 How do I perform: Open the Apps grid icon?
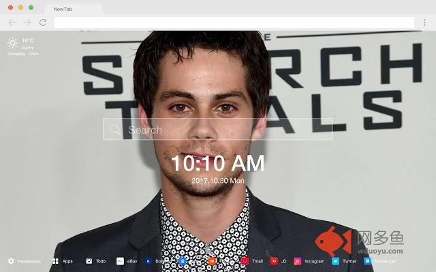click(55, 261)
